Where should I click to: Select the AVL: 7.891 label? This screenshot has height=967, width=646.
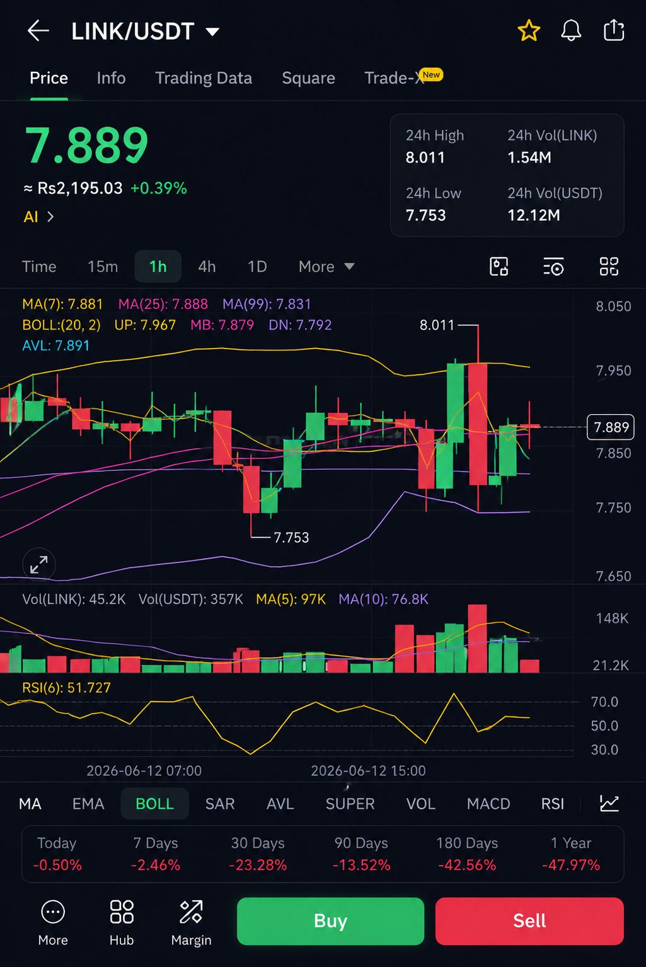(56, 345)
